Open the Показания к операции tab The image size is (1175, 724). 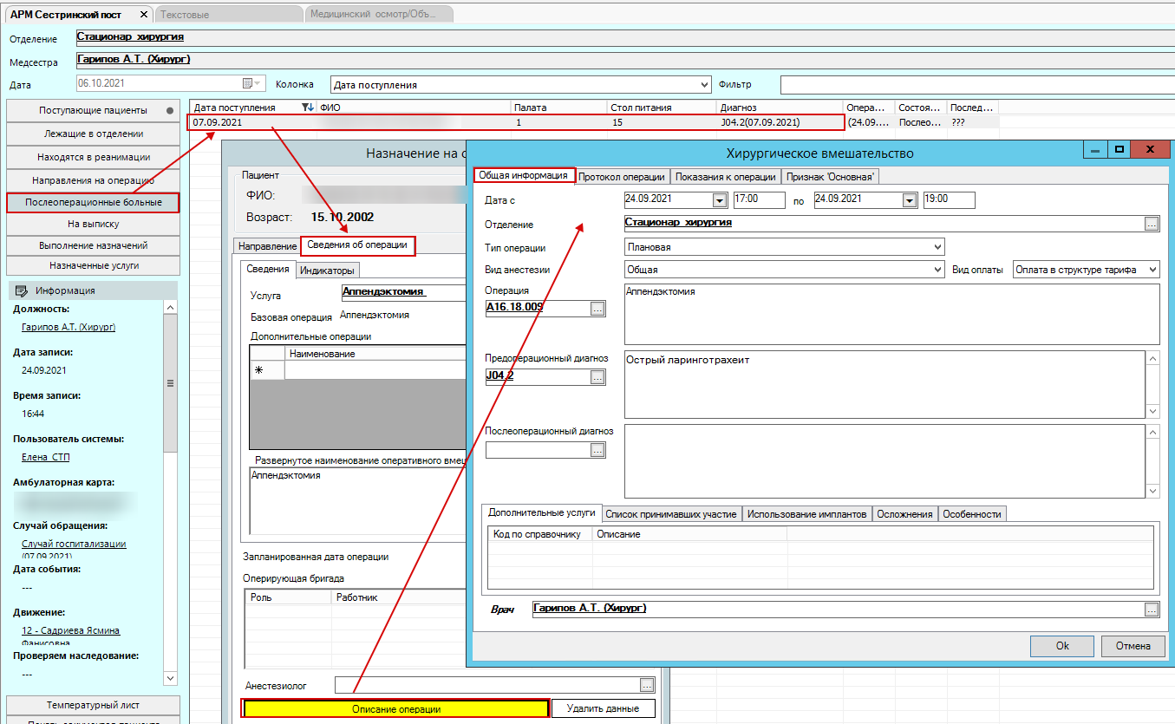pyautogui.click(x=726, y=176)
